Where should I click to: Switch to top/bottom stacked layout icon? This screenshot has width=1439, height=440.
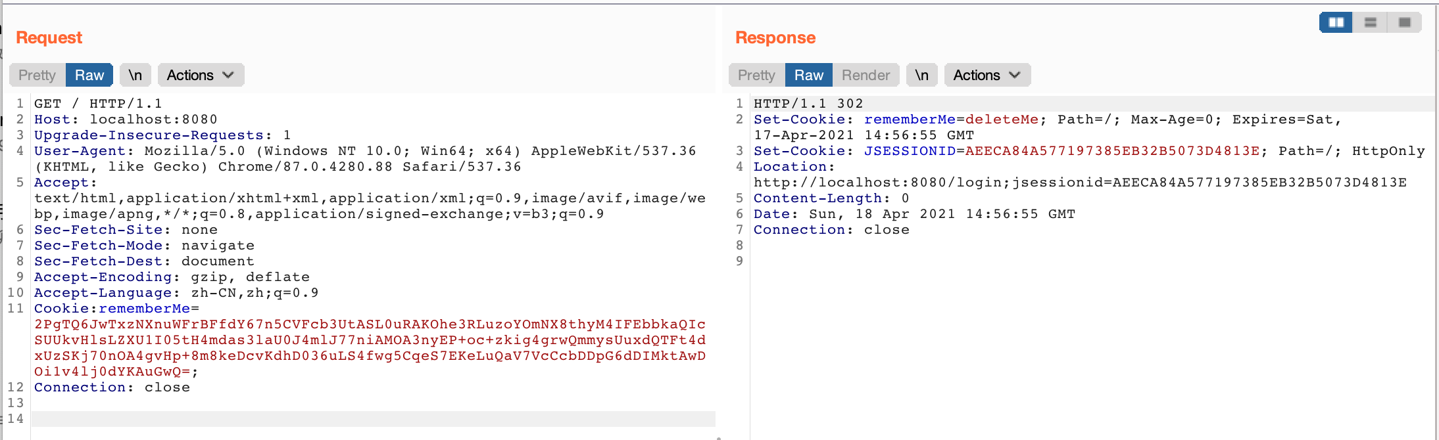click(x=1371, y=22)
